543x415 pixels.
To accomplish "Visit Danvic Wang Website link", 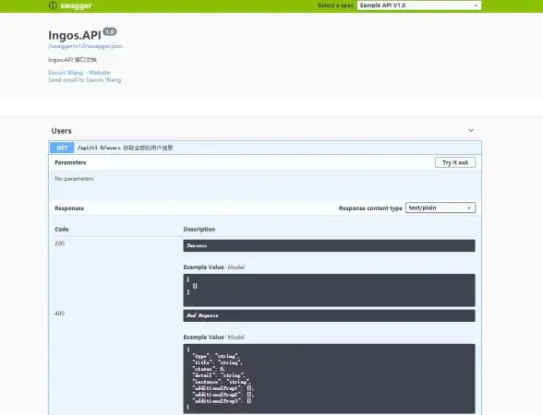I will tap(79, 72).
